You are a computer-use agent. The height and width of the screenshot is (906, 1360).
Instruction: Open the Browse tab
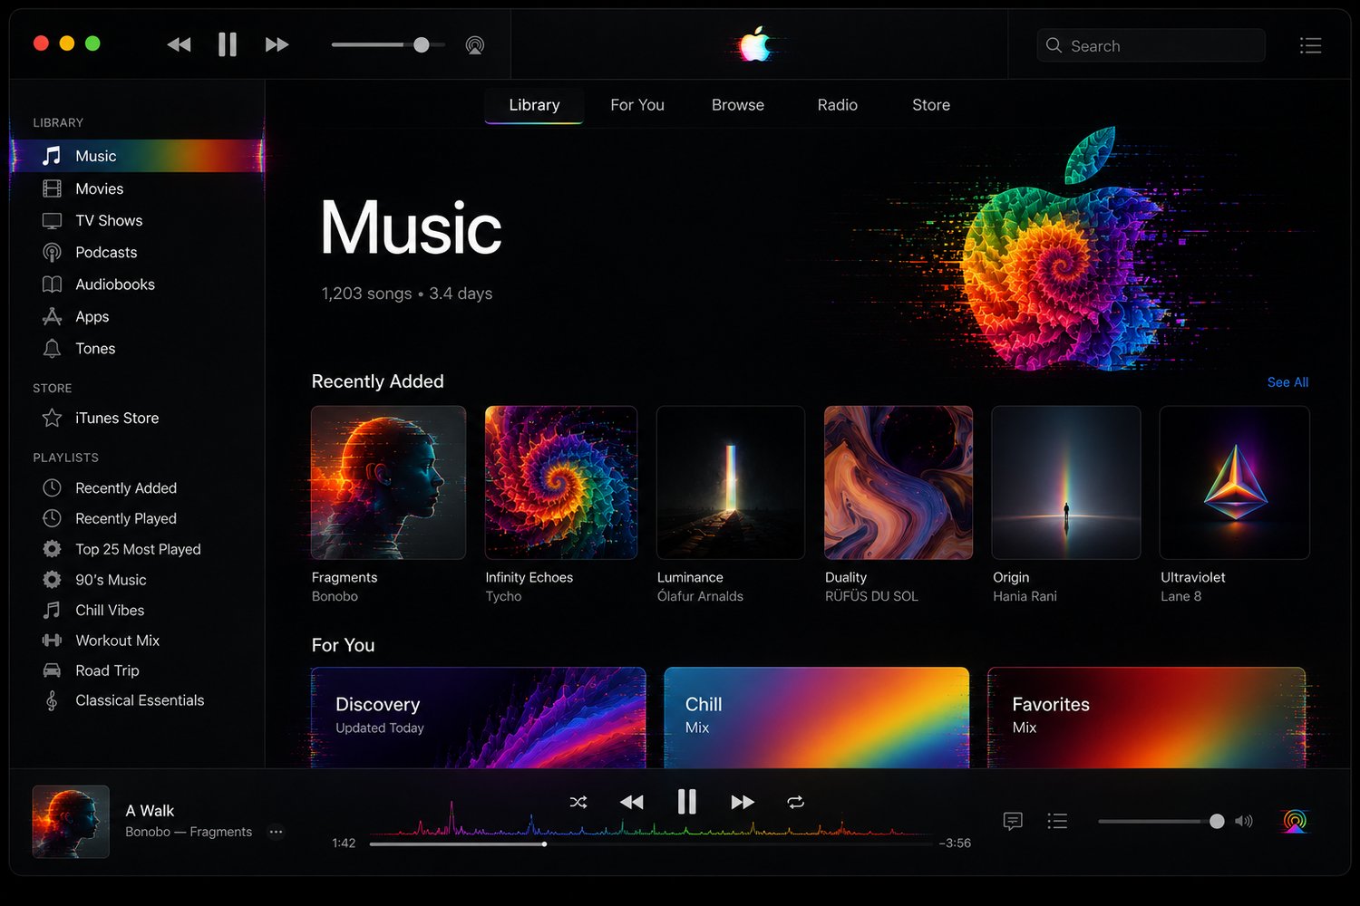click(x=738, y=105)
